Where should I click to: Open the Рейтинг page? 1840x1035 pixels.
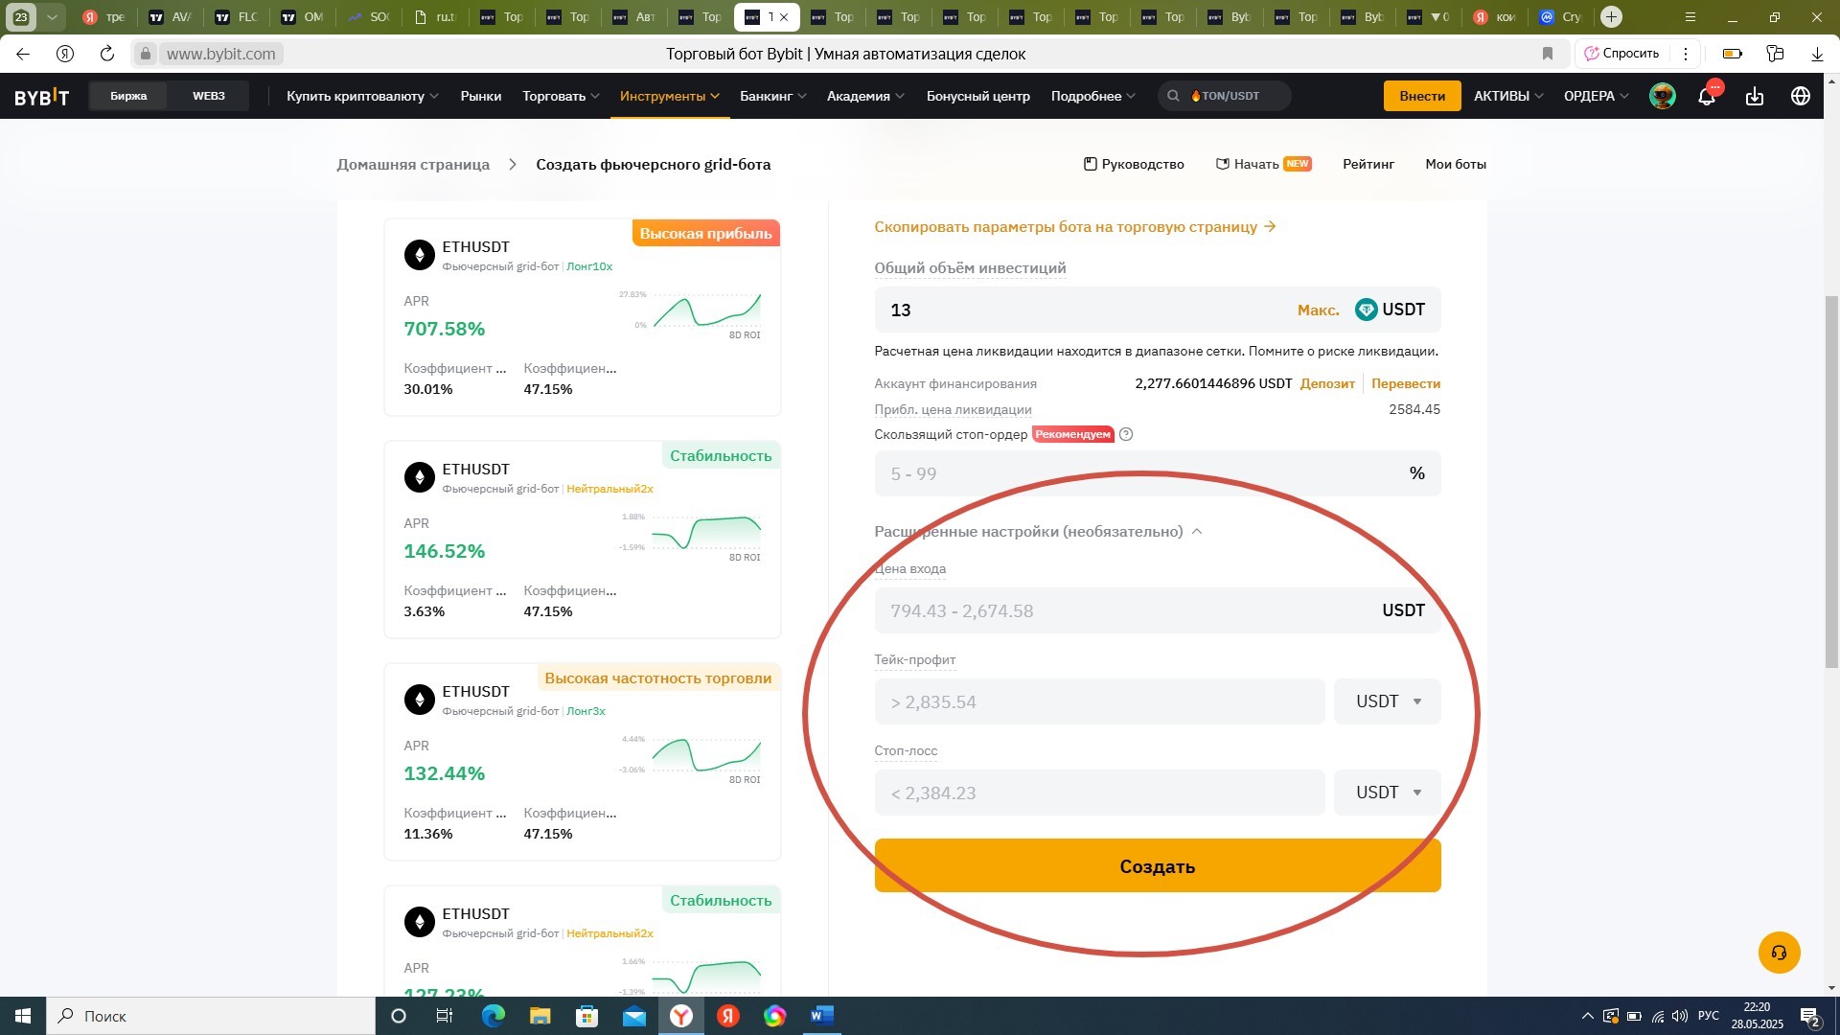pyautogui.click(x=1368, y=164)
